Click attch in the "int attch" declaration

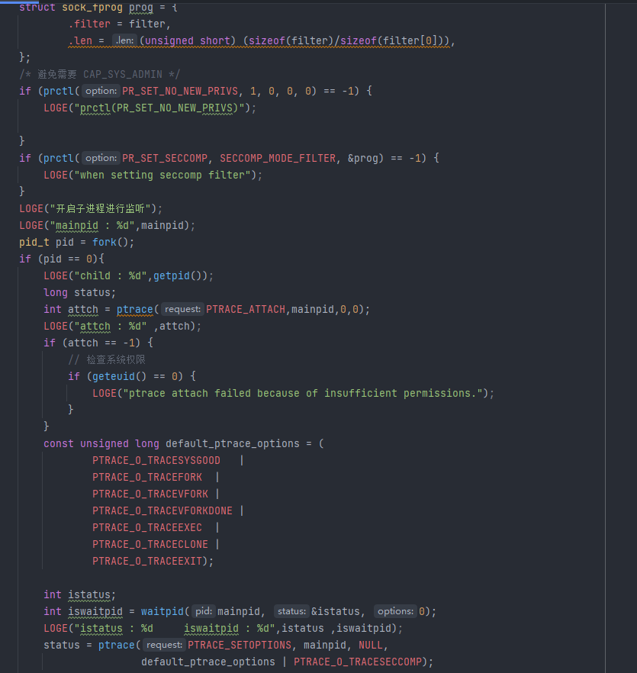[83, 310]
